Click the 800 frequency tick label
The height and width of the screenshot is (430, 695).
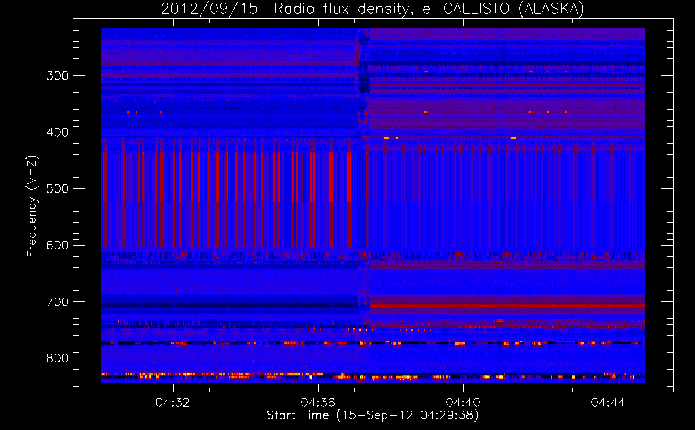point(58,358)
